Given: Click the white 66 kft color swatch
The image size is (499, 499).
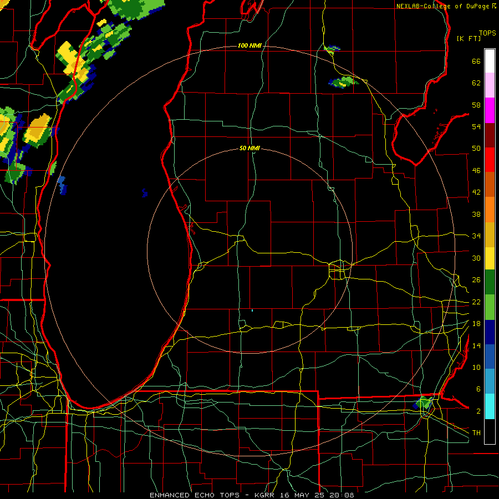Looking at the screenshot, I should click(490, 61).
